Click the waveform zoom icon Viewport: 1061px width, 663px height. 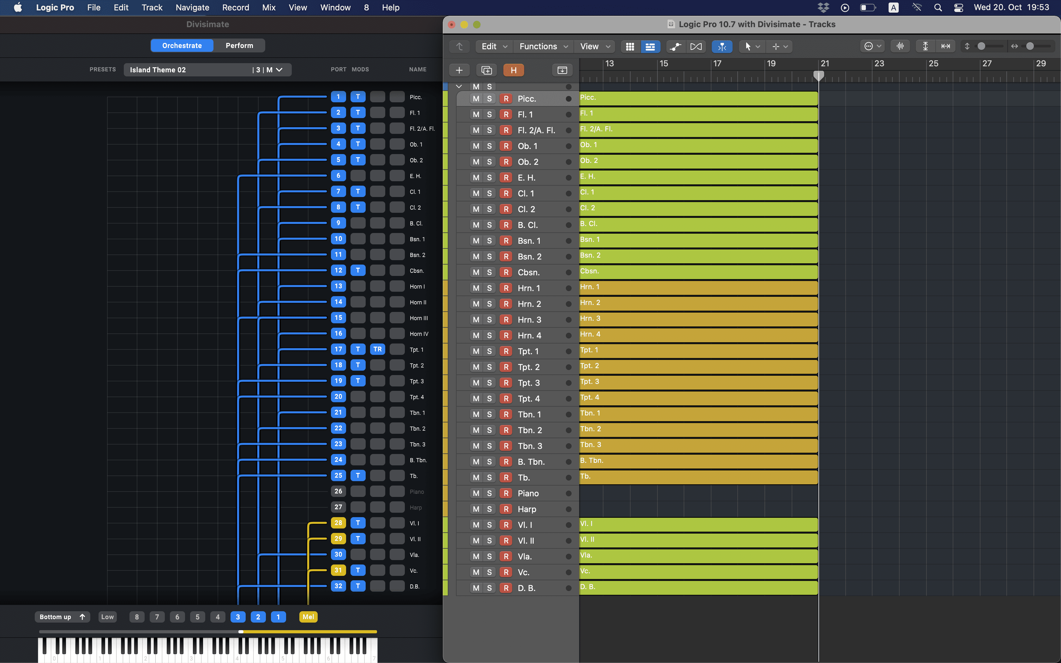900,46
